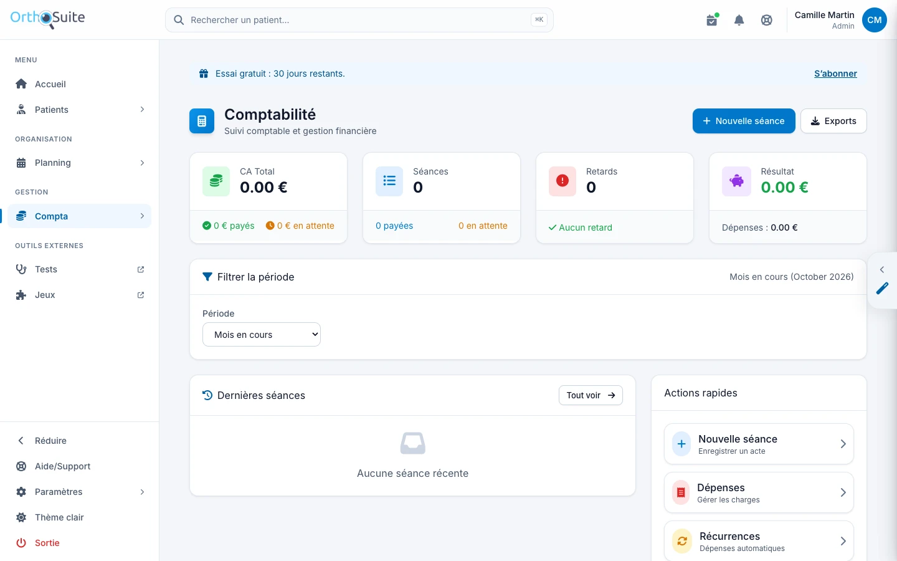Click the blue Nouvelle séance button

coord(744,121)
